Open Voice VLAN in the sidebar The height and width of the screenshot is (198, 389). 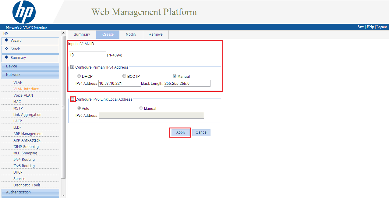(x=23, y=95)
